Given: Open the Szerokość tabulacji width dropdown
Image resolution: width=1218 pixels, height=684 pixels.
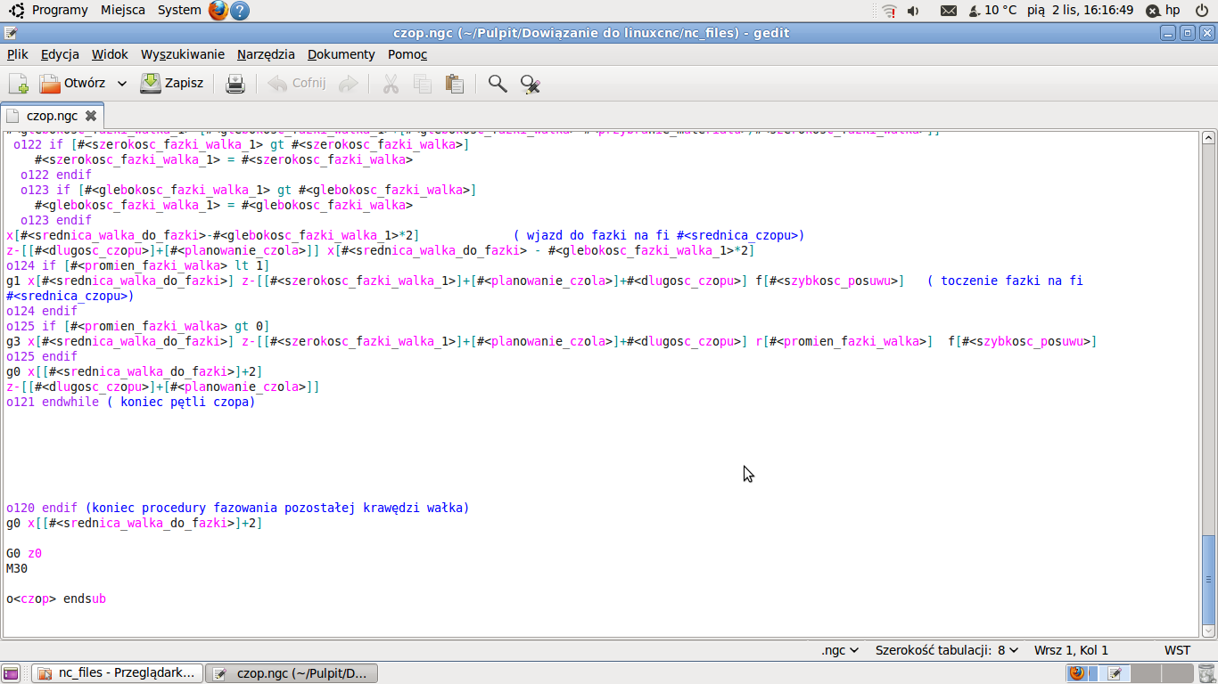Looking at the screenshot, I should pyautogui.click(x=947, y=650).
